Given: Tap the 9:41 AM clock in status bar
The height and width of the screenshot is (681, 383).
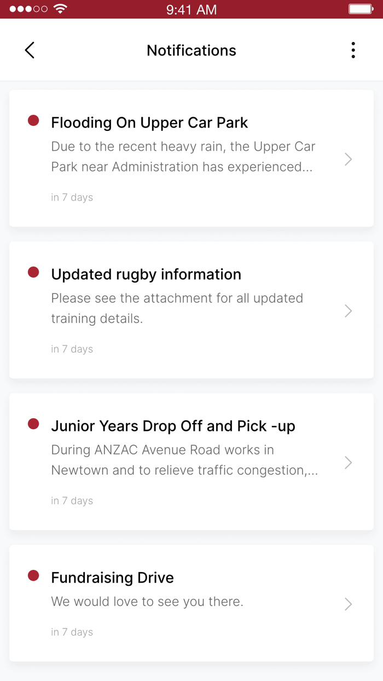Looking at the screenshot, I should pyautogui.click(x=191, y=9).
